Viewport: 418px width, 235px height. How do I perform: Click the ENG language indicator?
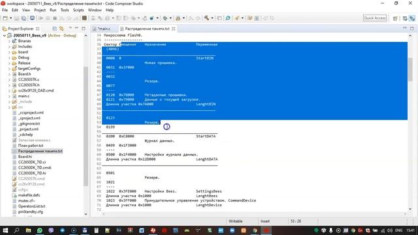(x=398, y=230)
